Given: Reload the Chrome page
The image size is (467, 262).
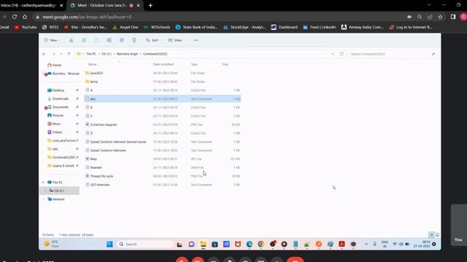Looking at the screenshot, I should coord(15,17).
